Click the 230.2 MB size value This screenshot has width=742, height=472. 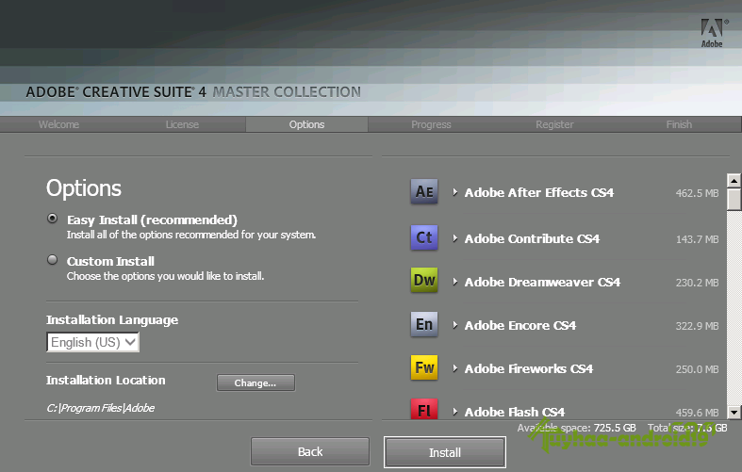(x=697, y=283)
